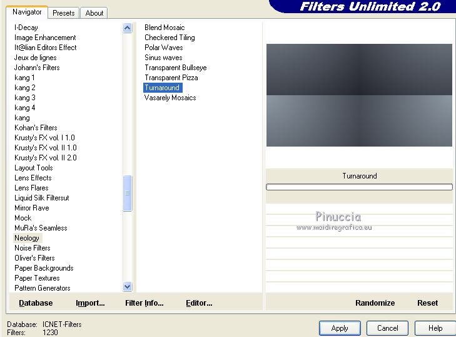Screen dimensions: 456x337
Task: Open Help
Action: tap(435, 328)
